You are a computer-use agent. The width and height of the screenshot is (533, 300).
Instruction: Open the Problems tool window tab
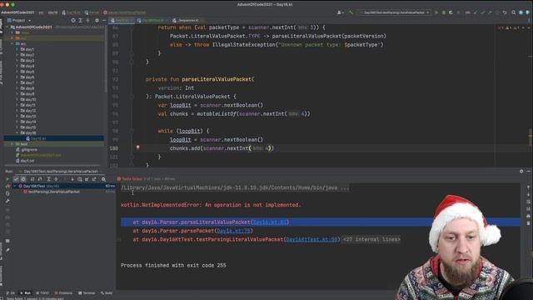coord(63,292)
